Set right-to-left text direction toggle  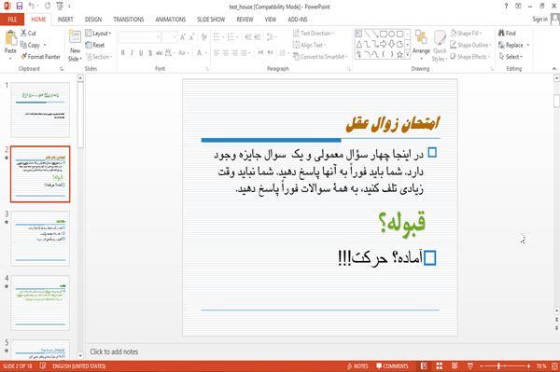270,53
